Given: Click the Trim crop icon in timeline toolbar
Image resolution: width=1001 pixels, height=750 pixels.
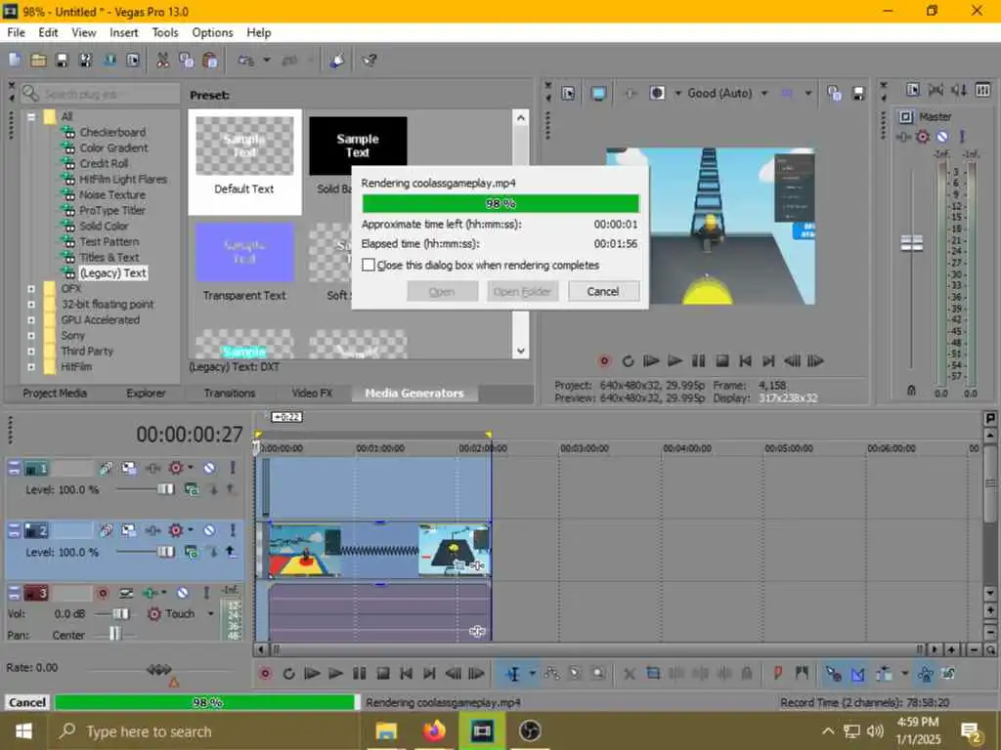Looking at the screenshot, I should [653, 674].
